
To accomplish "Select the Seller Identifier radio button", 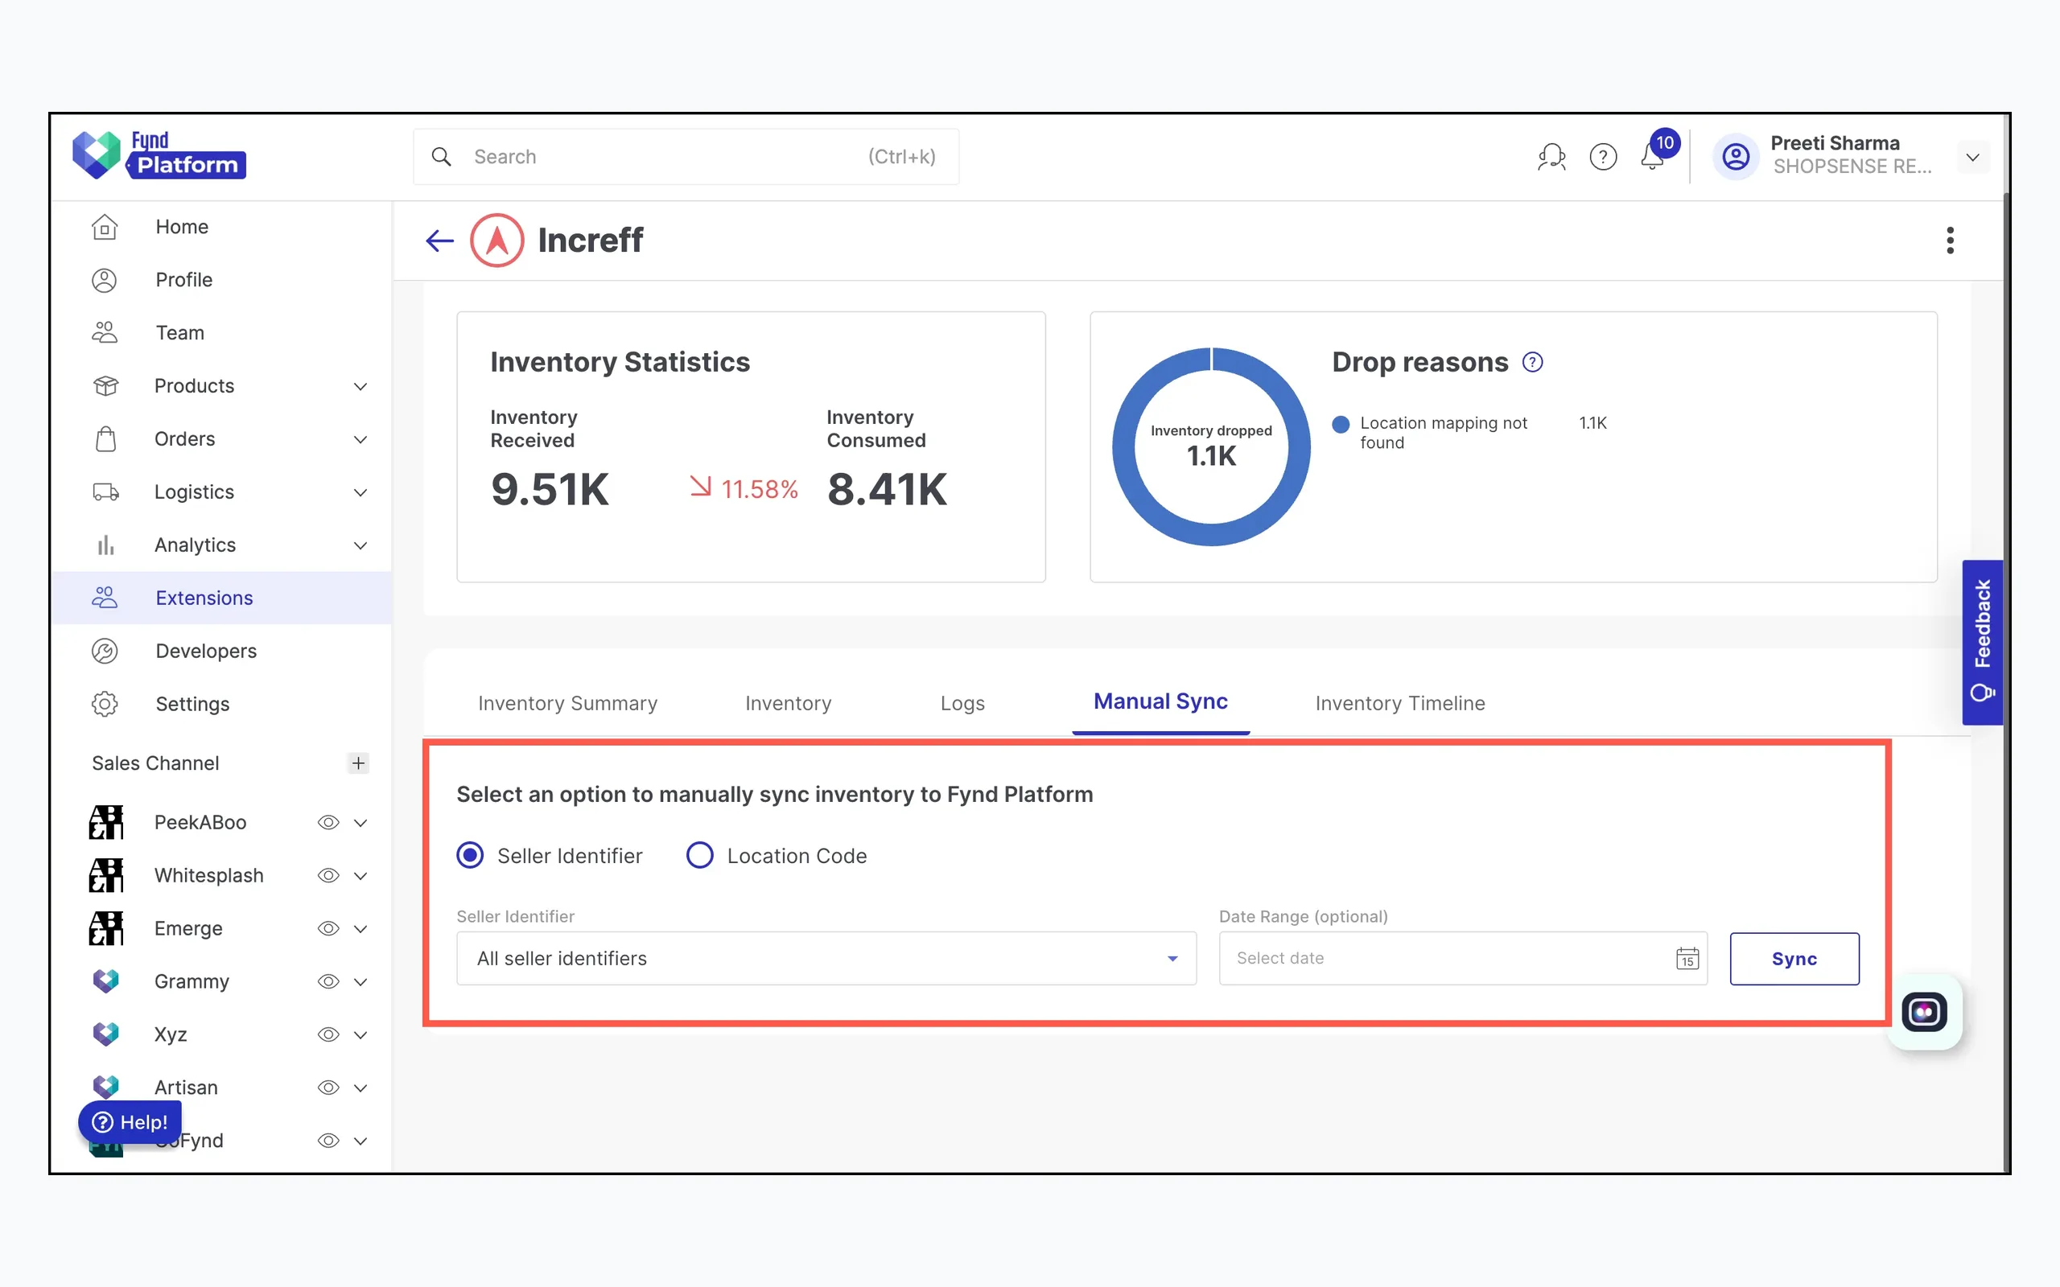I will tap(470, 855).
